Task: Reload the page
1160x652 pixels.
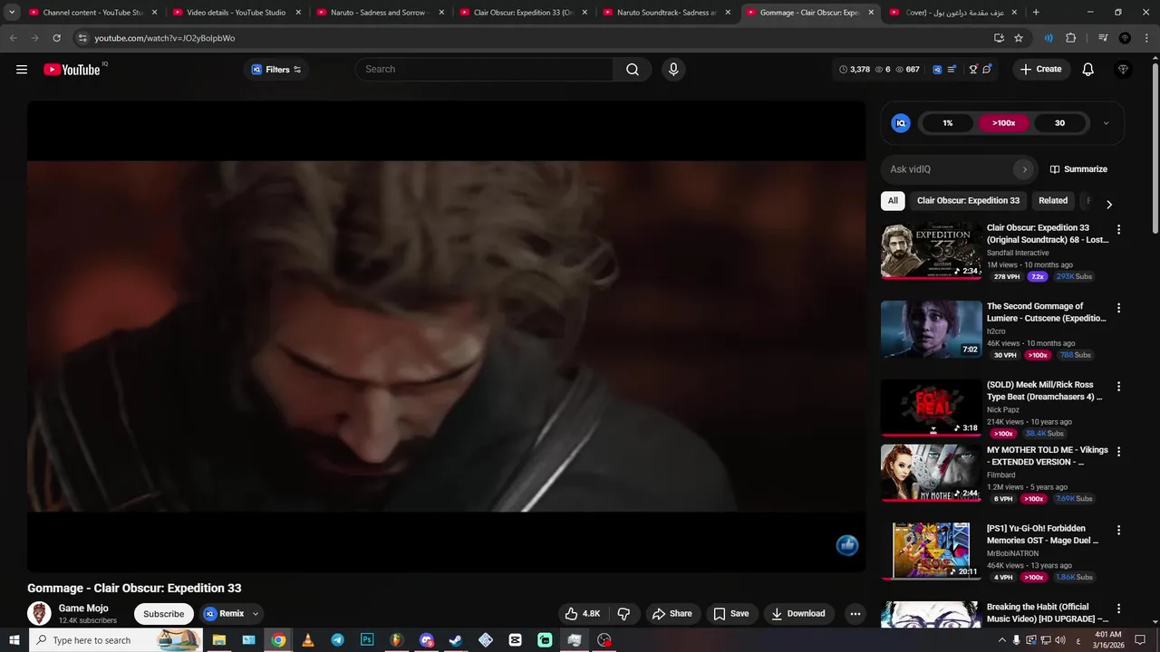Action: pyautogui.click(x=56, y=38)
